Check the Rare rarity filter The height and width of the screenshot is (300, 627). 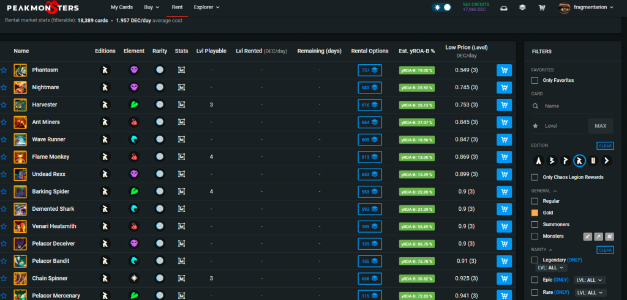tap(535, 293)
